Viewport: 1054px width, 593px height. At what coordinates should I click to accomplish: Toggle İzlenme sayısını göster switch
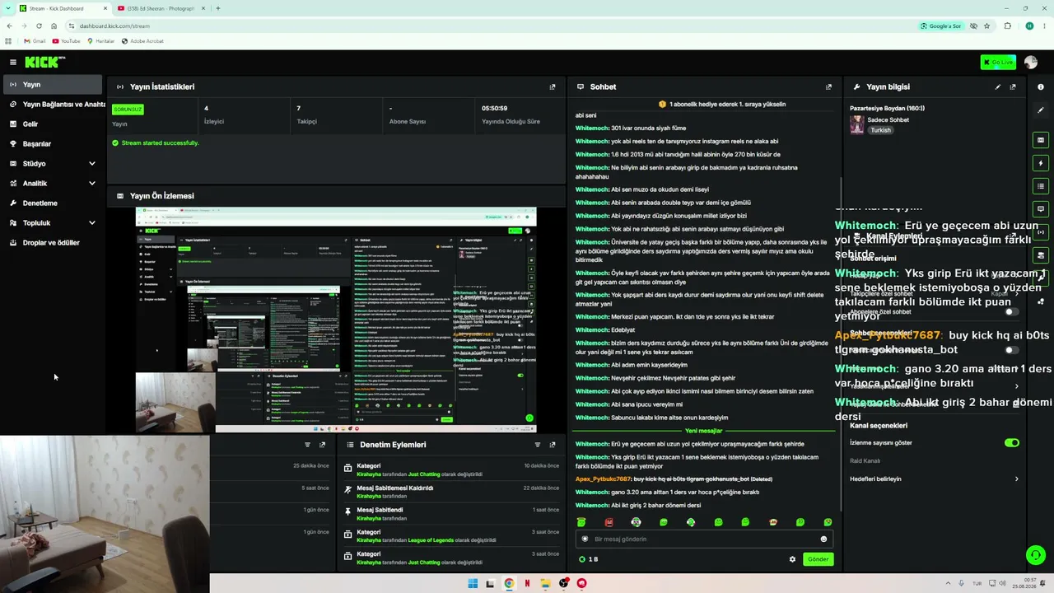pos(1012,442)
